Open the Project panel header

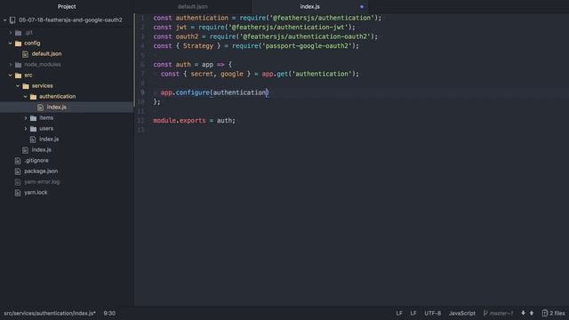67,6
